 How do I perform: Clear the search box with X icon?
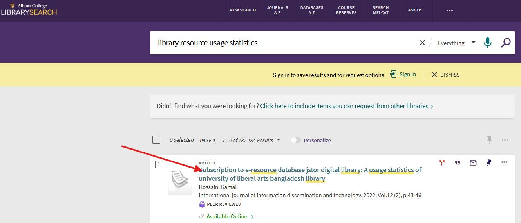point(422,43)
